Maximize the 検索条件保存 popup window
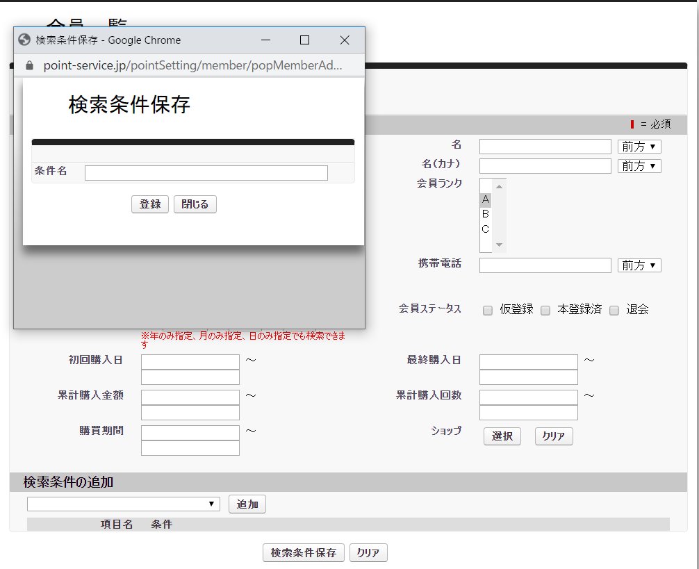Viewport: 699px width, 569px height. click(x=304, y=40)
